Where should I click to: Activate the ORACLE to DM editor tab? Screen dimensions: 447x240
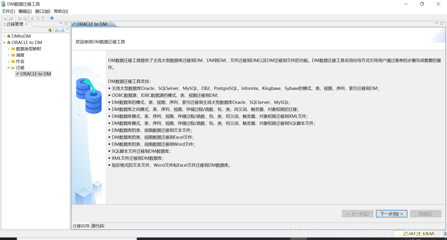pyautogui.click(x=91, y=24)
